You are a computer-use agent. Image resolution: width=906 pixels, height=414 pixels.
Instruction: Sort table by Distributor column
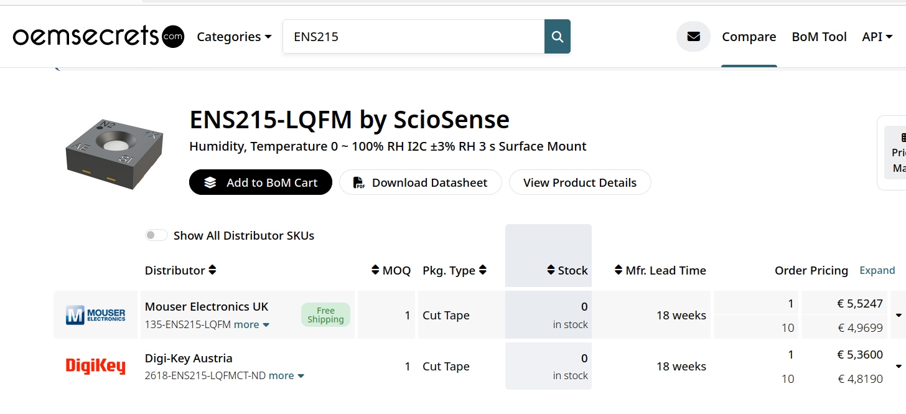(x=180, y=270)
